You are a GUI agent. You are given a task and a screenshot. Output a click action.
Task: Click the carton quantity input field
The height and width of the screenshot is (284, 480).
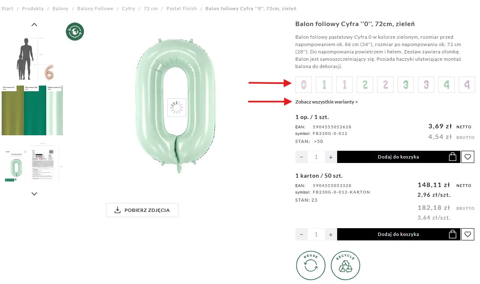316,234
